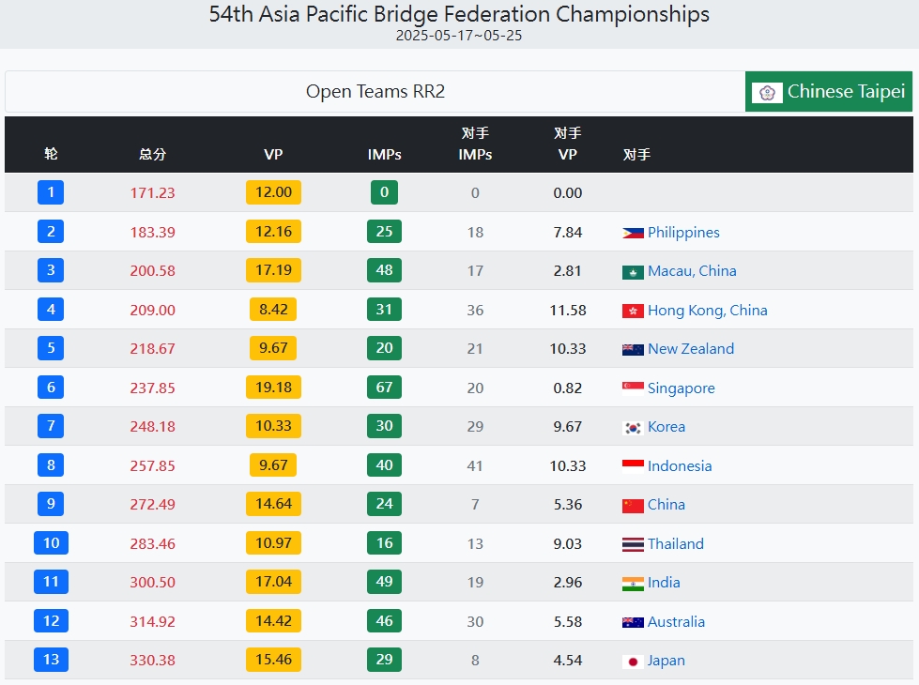Open the Macau, China team link
The height and width of the screenshot is (685, 919).
tap(692, 271)
